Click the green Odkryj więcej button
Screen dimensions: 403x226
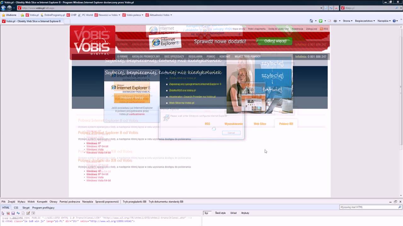point(275,41)
